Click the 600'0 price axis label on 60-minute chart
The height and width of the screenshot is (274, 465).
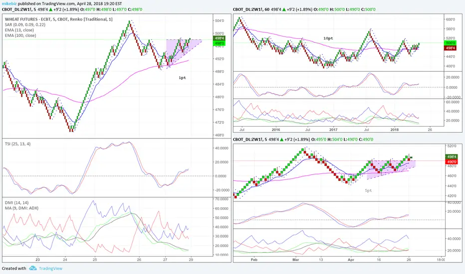coord(450,19)
